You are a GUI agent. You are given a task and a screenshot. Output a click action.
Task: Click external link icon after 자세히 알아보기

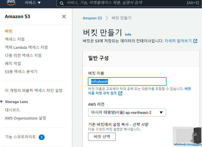(x=196, y=41)
